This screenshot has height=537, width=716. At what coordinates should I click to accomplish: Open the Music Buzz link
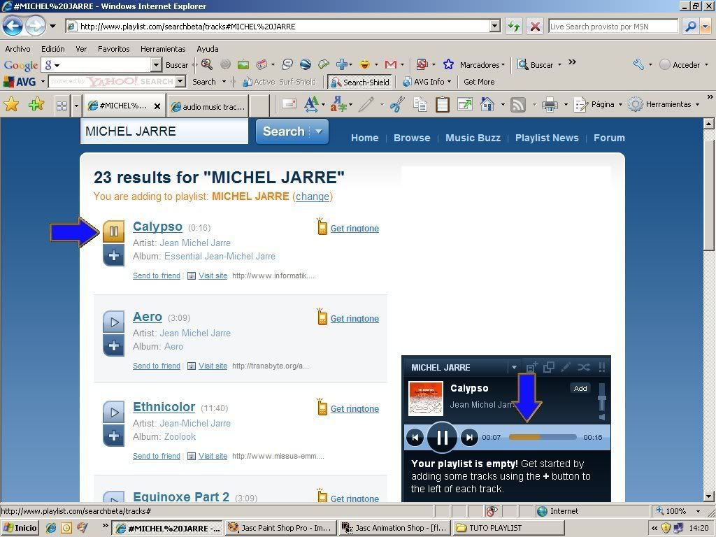pos(473,138)
